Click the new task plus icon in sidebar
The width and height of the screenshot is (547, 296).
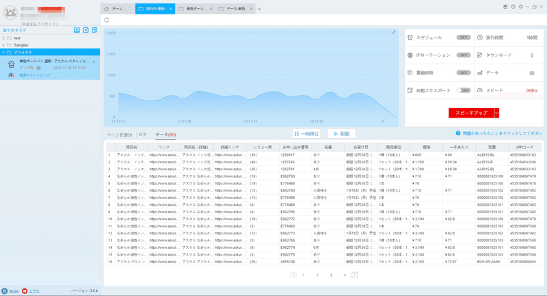pos(86,30)
